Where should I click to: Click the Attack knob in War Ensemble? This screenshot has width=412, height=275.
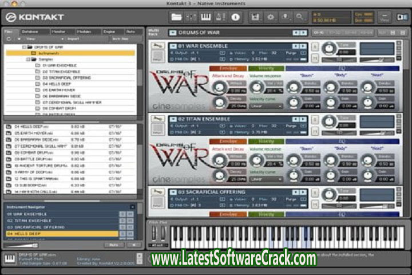pyautogui.click(x=219, y=87)
